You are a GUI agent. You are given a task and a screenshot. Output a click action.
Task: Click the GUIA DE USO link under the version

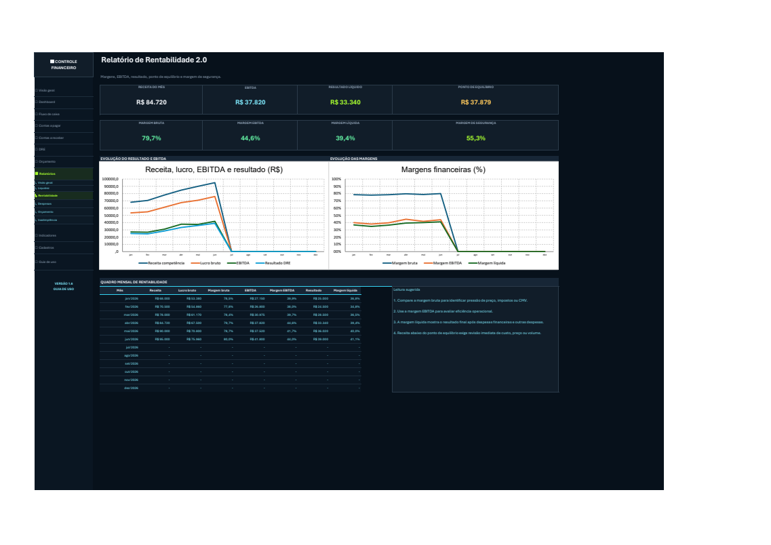[64, 289]
